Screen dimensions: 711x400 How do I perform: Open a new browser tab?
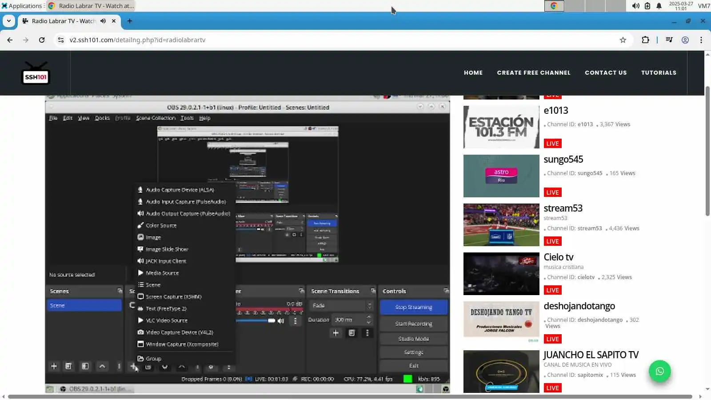pyautogui.click(x=130, y=21)
